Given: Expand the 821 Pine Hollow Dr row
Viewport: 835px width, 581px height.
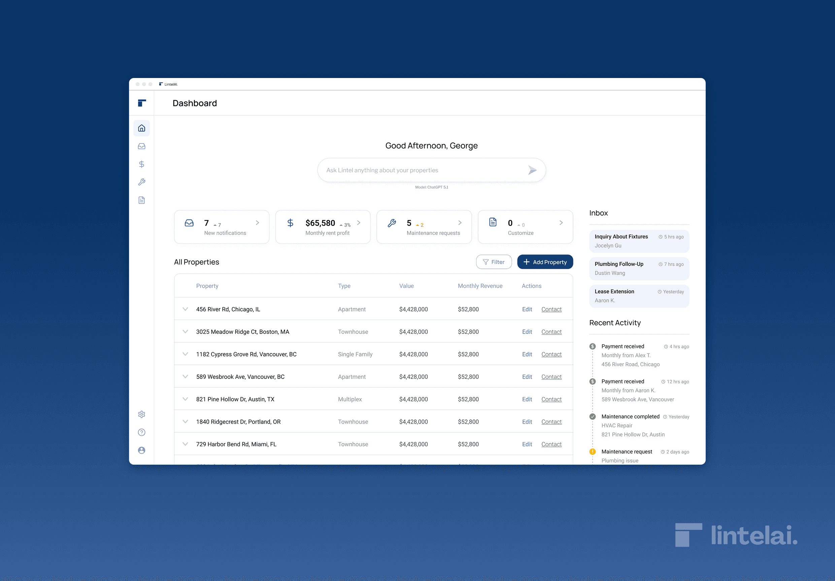Looking at the screenshot, I should [x=186, y=399].
